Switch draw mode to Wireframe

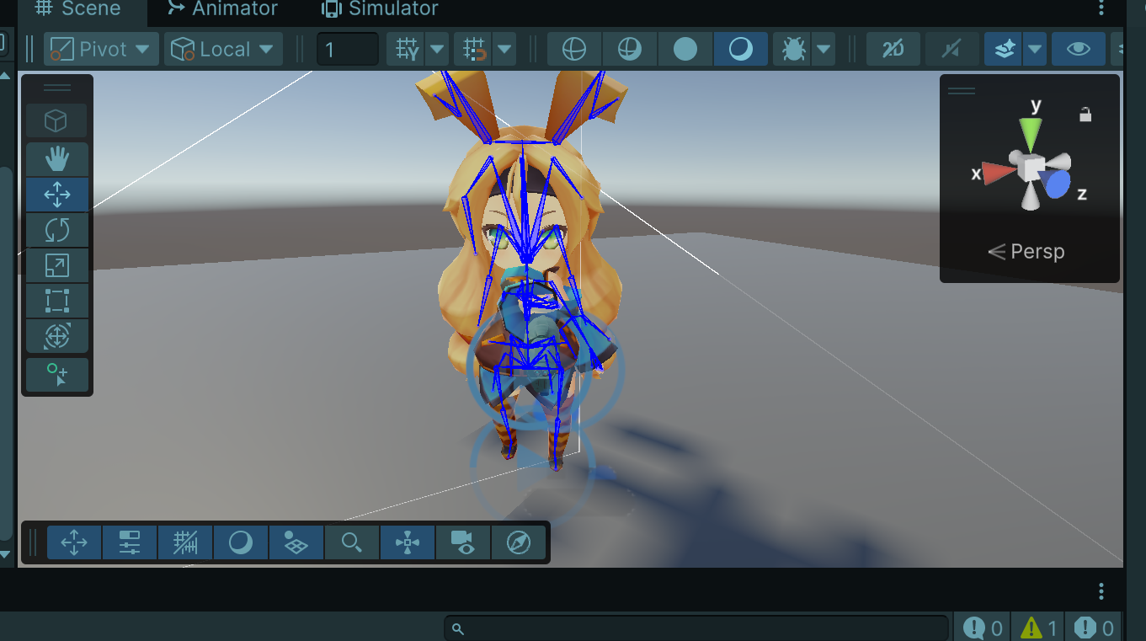tap(574, 50)
